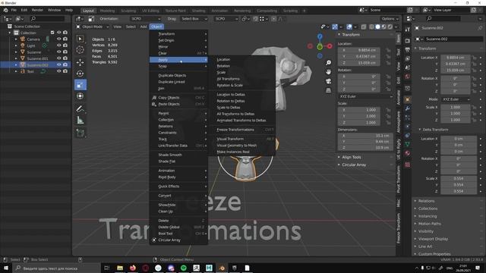486x273 pixels.
Task: Expand the Viewport Display panel
Action: [433, 239]
